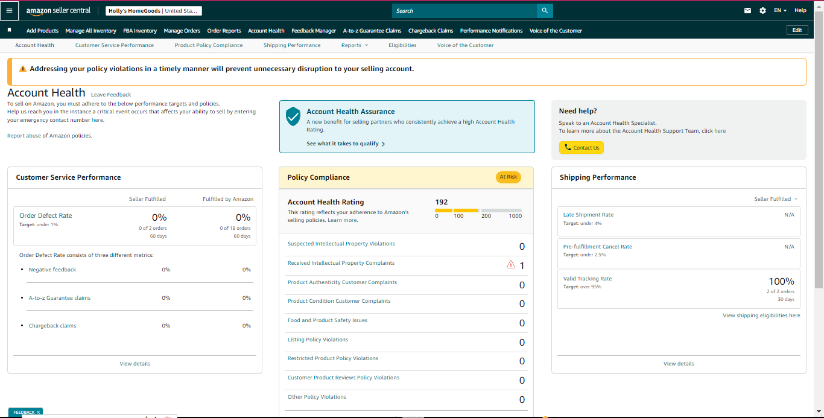Screen dimensions: 824x418
Task: Click the Edit bookmarks button
Action: coord(797,30)
